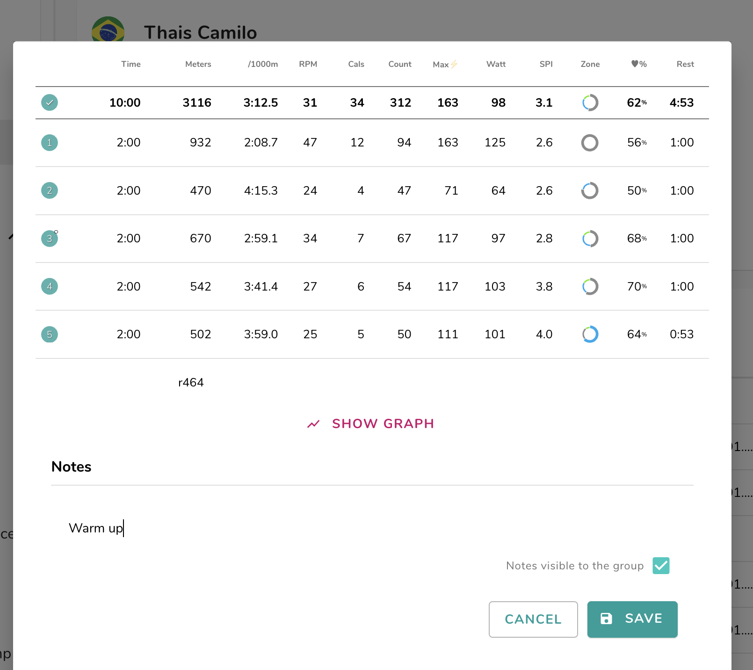The image size is (753, 670).
Task: Select interval 2 number badge
Action: [50, 190]
